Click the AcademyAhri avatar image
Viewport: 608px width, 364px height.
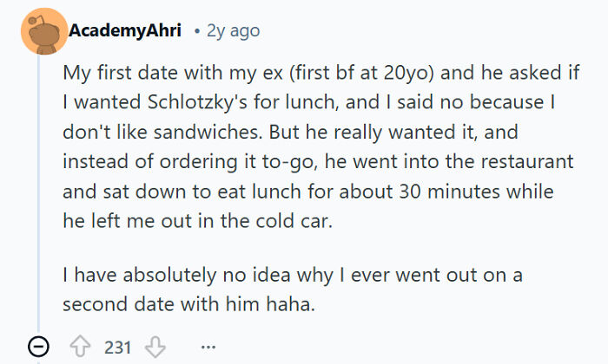coord(38,32)
